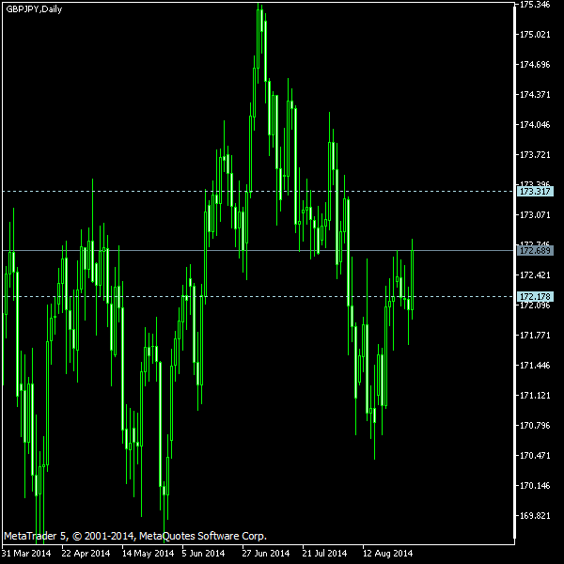The height and width of the screenshot is (564, 564).
Task: Click the 12 Aug 2014 date label
Action: click(x=387, y=554)
